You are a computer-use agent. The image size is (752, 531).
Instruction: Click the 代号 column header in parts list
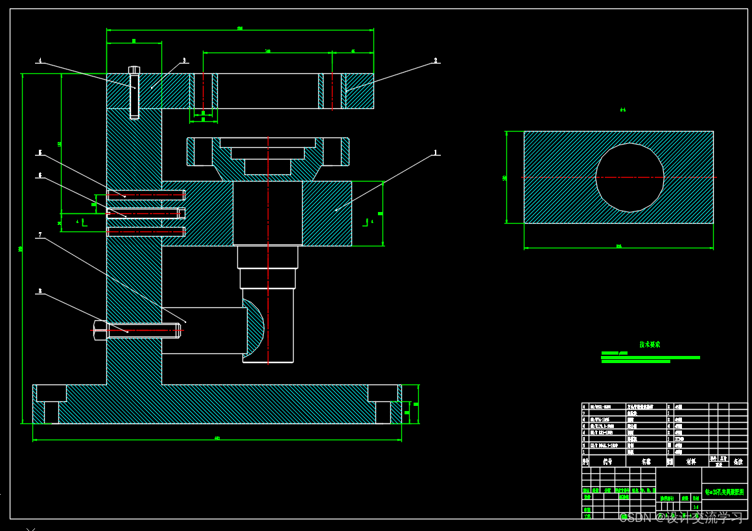tap(607, 462)
